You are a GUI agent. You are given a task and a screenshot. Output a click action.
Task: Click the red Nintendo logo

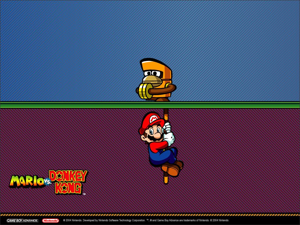50,221
